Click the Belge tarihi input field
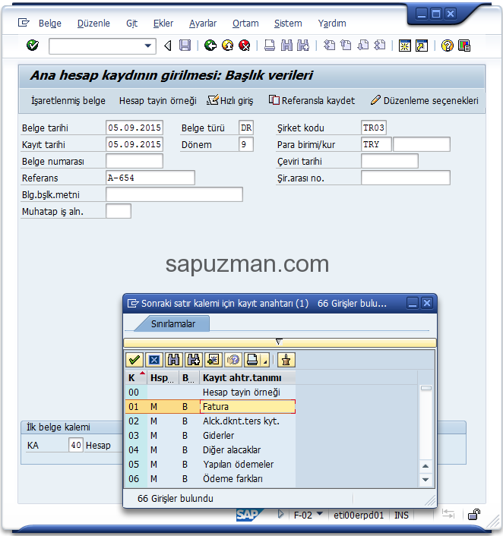The width and height of the screenshot is (503, 536). click(x=134, y=128)
